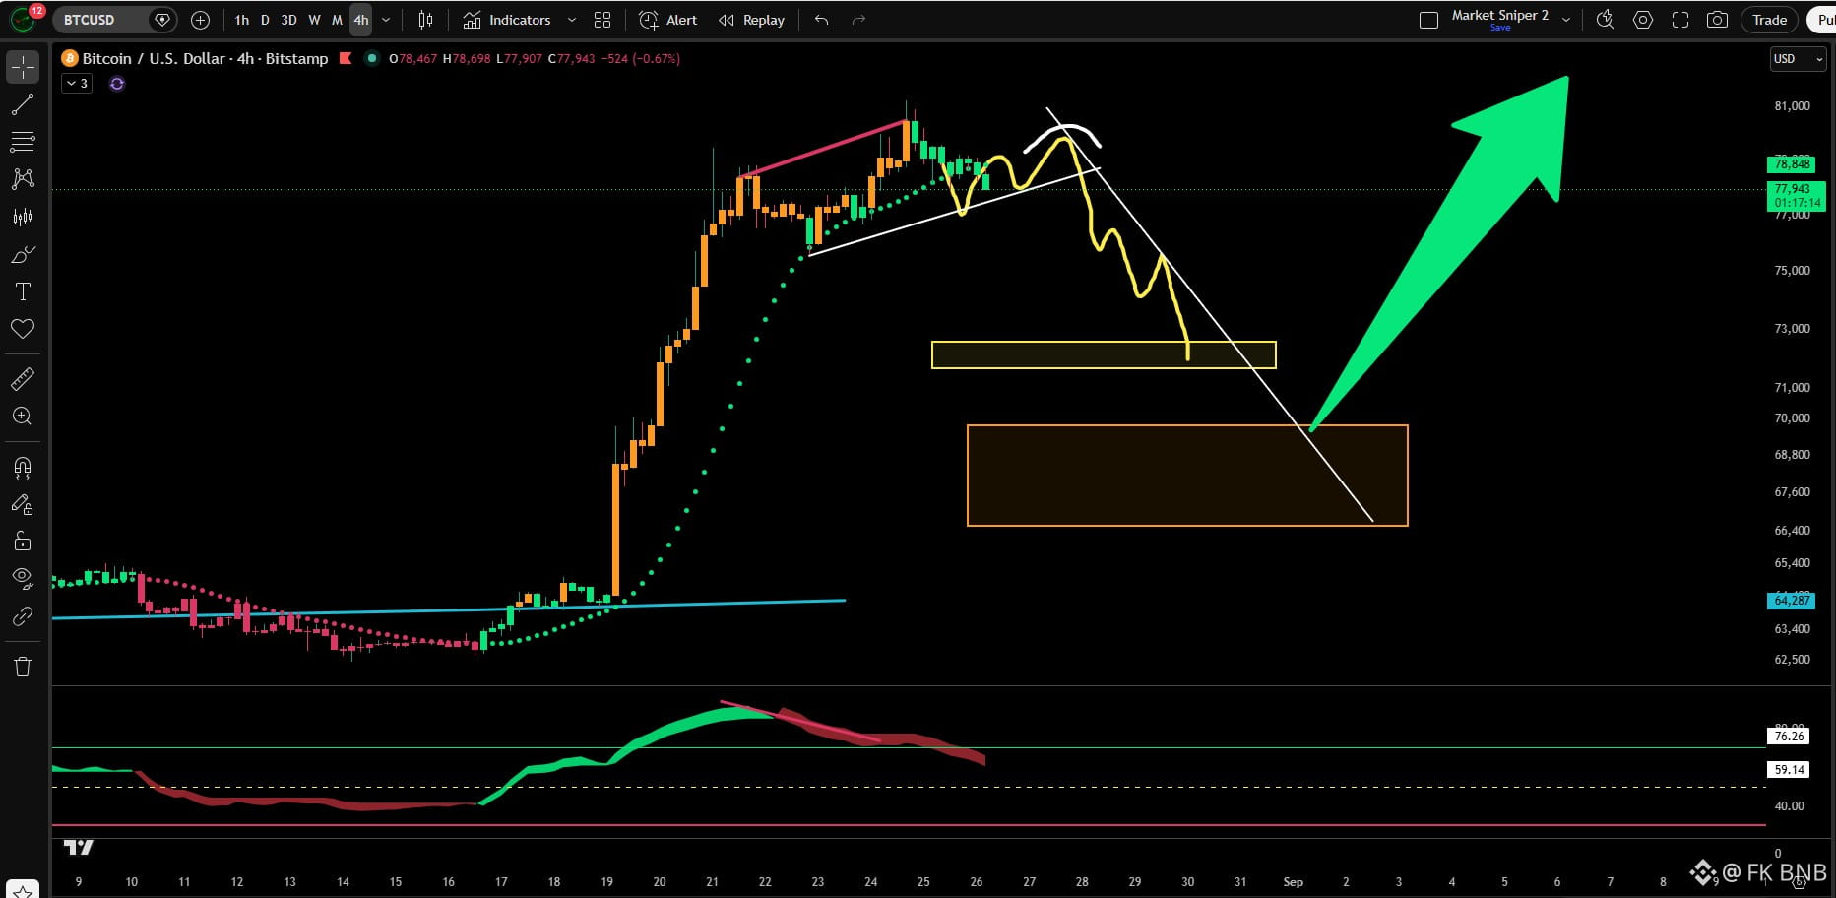Screen dimensions: 1836x898
Task: Open the USD currency dropdown
Action: pos(1798,58)
